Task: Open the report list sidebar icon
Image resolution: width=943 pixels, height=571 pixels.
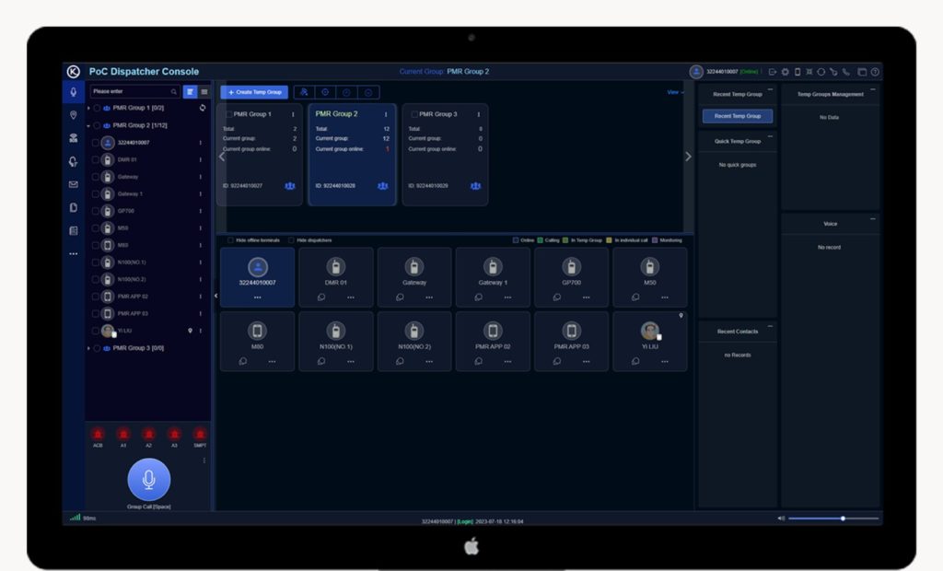Action: click(x=74, y=230)
